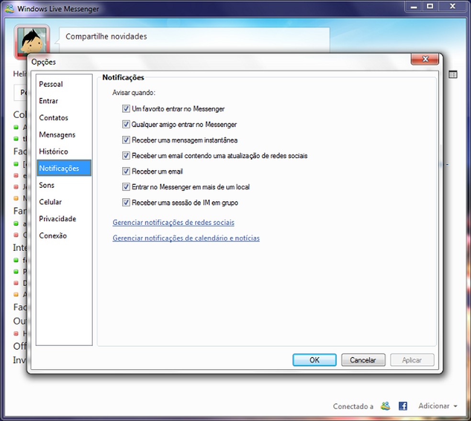The width and height of the screenshot is (471, 421).
Task: Open Gerenciar notificações de redes sociais
Action: click(x=173, y=222)
